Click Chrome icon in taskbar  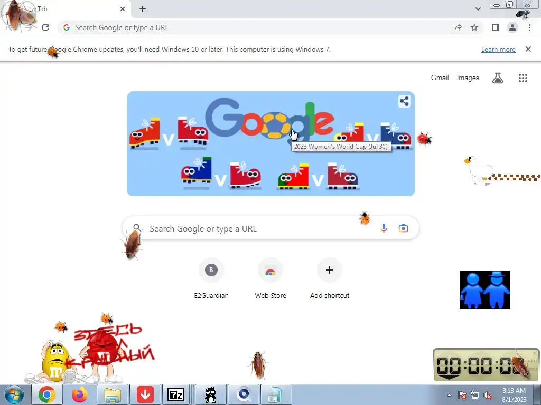[x=47, y=394]
